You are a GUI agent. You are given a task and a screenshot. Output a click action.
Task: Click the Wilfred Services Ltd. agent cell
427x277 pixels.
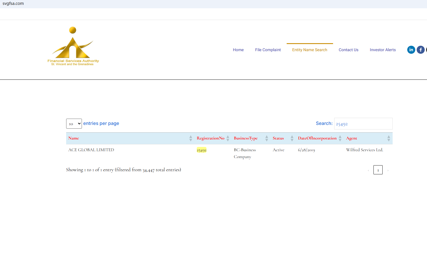[365, 150]
